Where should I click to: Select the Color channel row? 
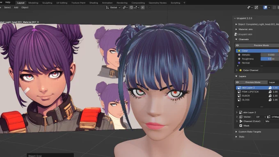click(257, 51)
